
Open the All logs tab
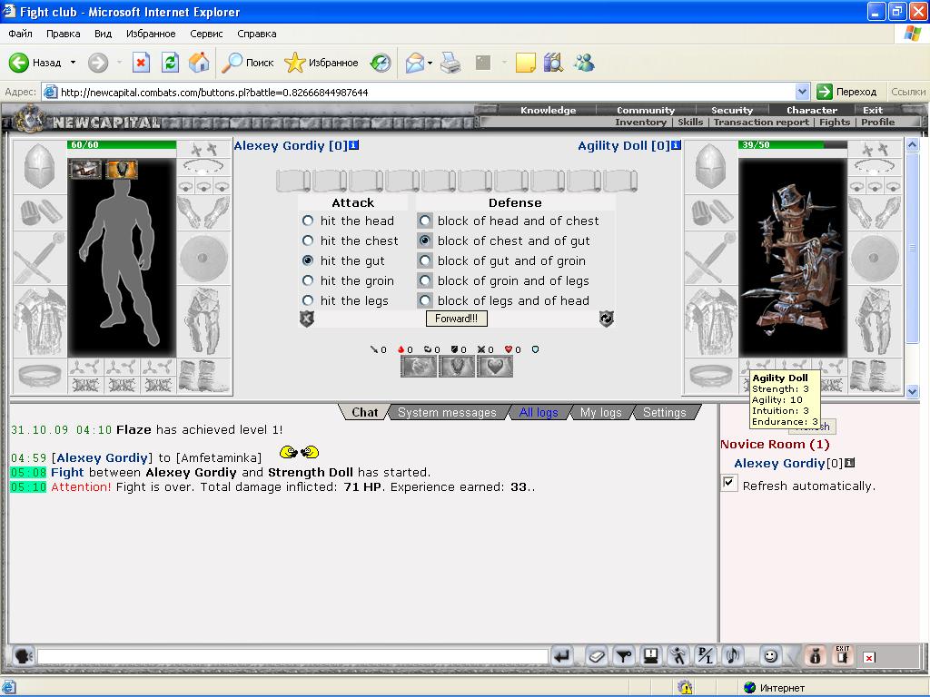538,412
